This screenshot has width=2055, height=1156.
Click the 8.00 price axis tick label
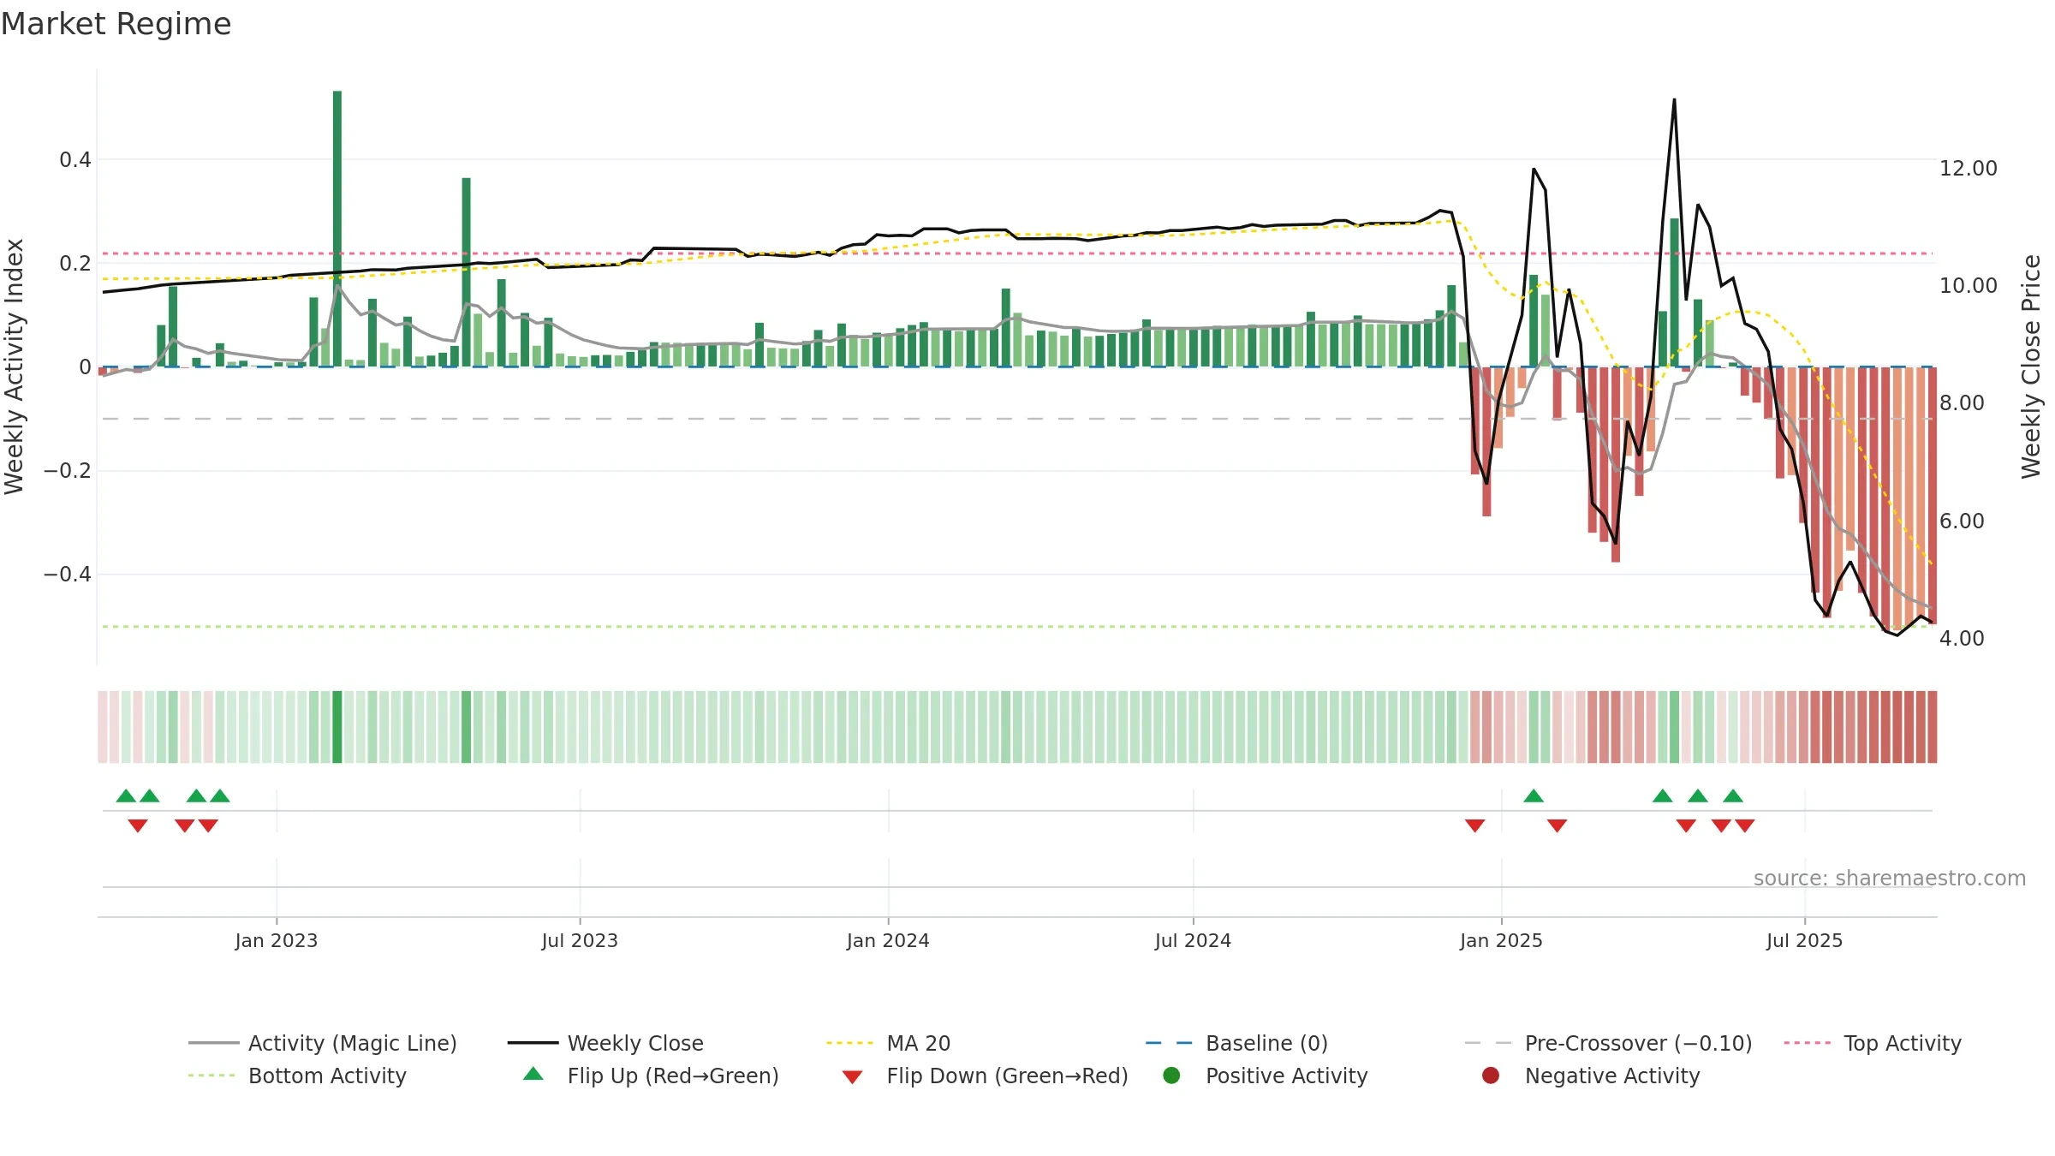1961,403
